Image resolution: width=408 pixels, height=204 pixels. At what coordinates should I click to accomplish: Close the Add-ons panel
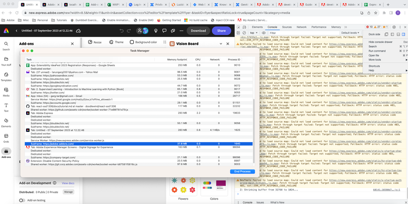[x=72, y=44]
